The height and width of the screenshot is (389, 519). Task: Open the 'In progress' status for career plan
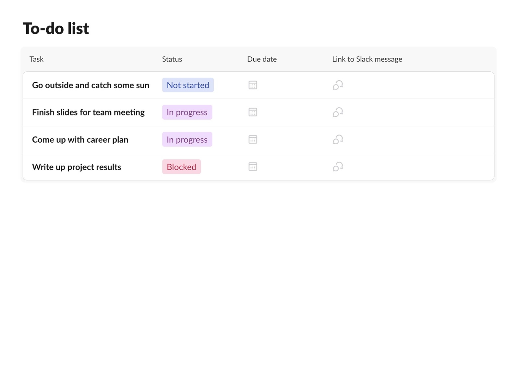187,139
